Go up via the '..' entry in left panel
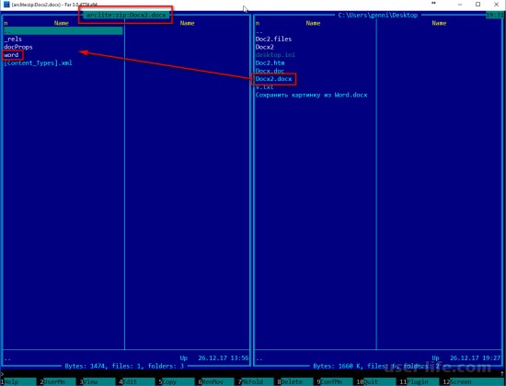Image resolution: width=506 pixels, height=386 pixels. (63, 31)
